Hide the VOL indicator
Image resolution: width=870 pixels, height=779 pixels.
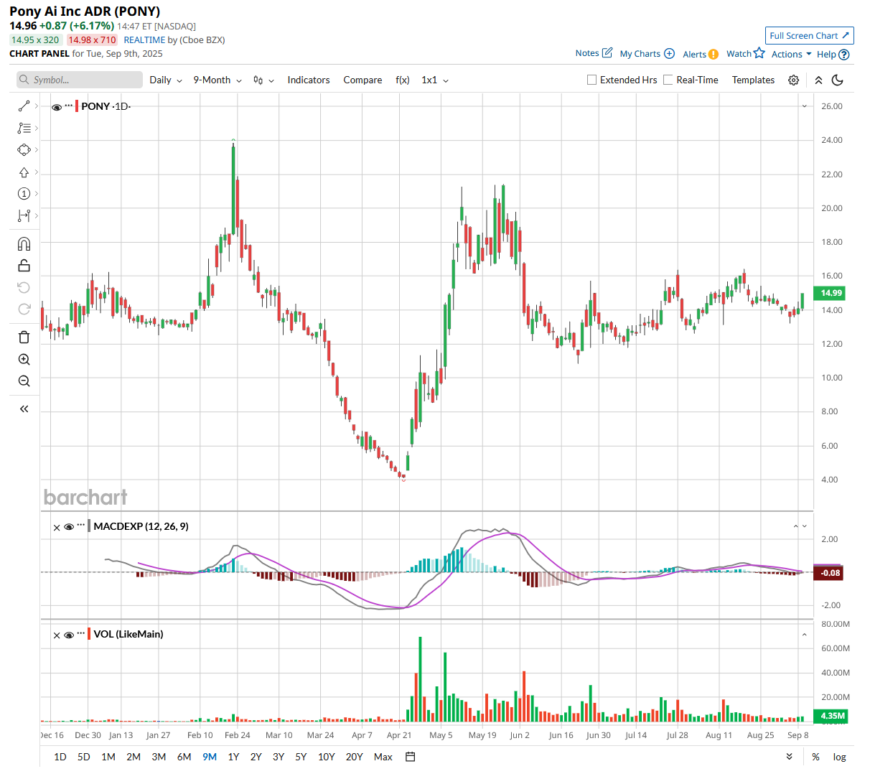69,635
